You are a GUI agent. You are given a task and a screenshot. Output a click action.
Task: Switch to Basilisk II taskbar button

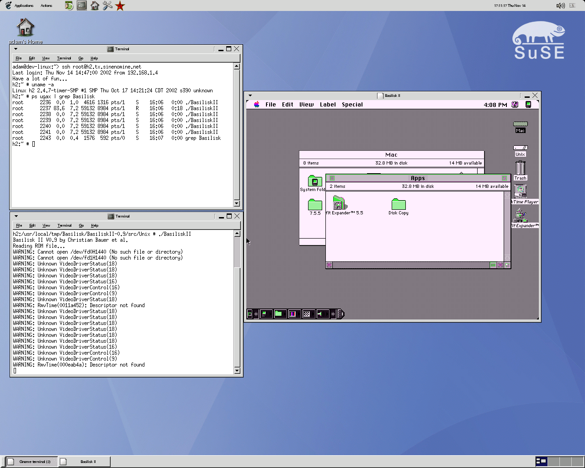coord(85,462)
